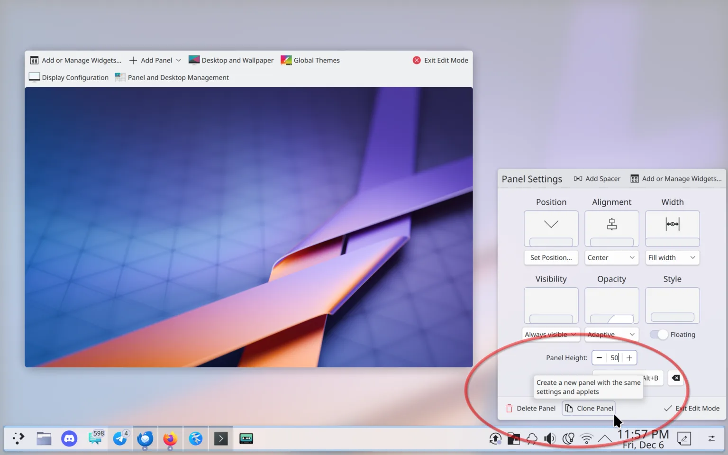Open the Fill width dropdown
Image resolution: width=728 pixels, height=455 pixels.
point(672,257)
